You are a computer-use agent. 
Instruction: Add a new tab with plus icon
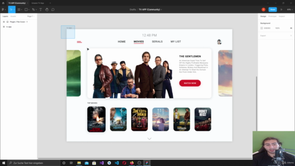pyautogui.click(x=50, y=3)
